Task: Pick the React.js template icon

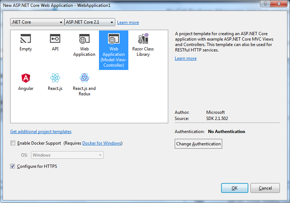Action: click(55, 78)
